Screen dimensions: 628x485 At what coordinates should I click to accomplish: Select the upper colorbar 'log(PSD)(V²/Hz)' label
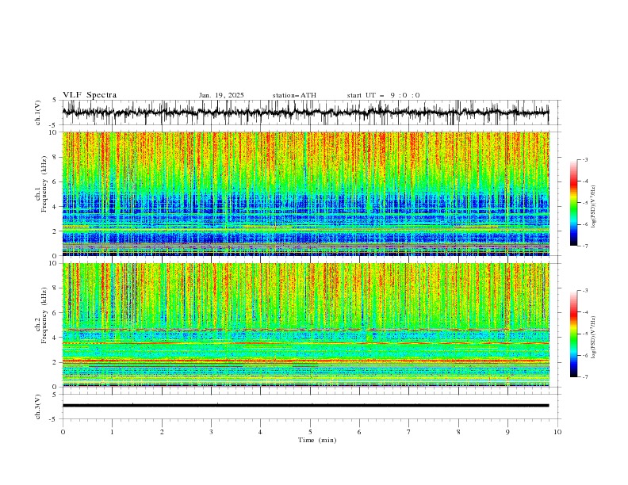pos(594,207)
